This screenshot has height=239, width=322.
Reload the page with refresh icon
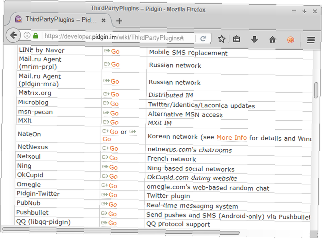[x=203, y=38]
